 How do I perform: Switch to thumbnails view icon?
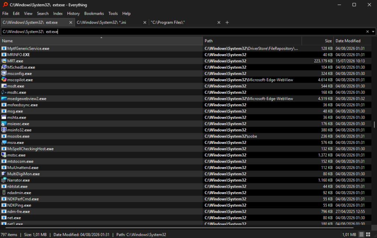tap(368, 234)
